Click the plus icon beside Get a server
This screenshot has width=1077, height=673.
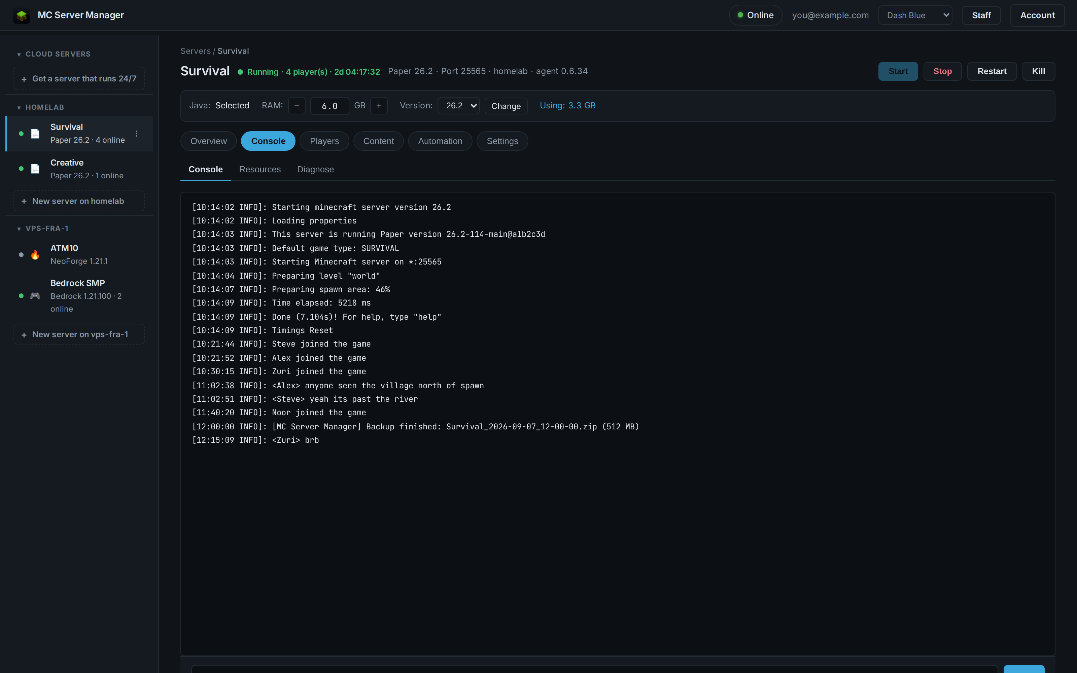click(x=24, y=79)
